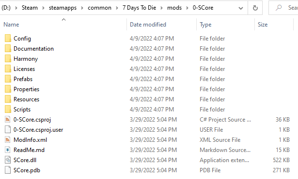The image size is (298, 179).
Task: Open the address bar history dropdown
Action: coord(241,8)
